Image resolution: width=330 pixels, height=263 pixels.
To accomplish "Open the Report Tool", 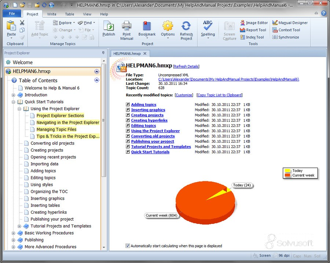I will [253, 30].
